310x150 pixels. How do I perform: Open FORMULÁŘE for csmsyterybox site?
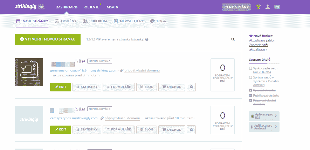[x=119, y=130]
